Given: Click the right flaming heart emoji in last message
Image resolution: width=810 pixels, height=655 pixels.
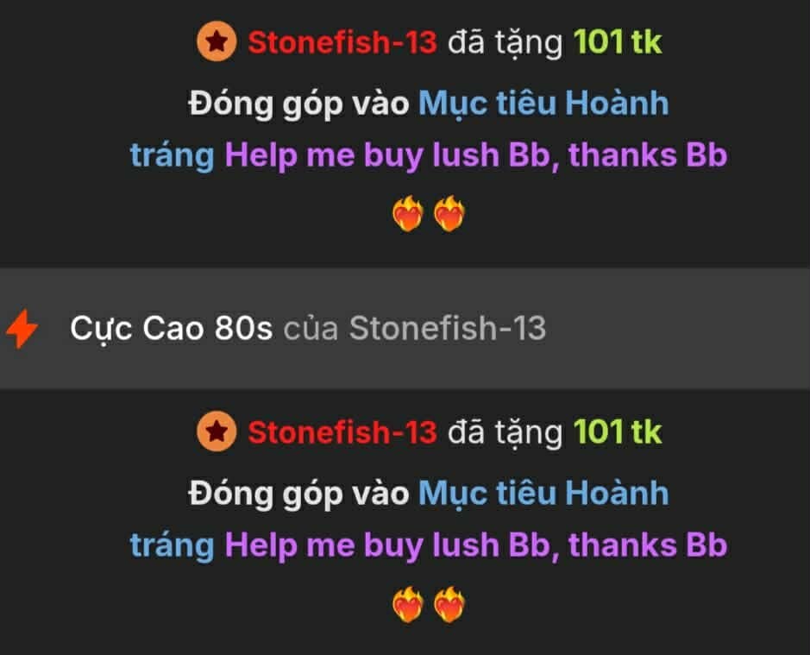Looking at the screenshot, I should pos(449,604).
